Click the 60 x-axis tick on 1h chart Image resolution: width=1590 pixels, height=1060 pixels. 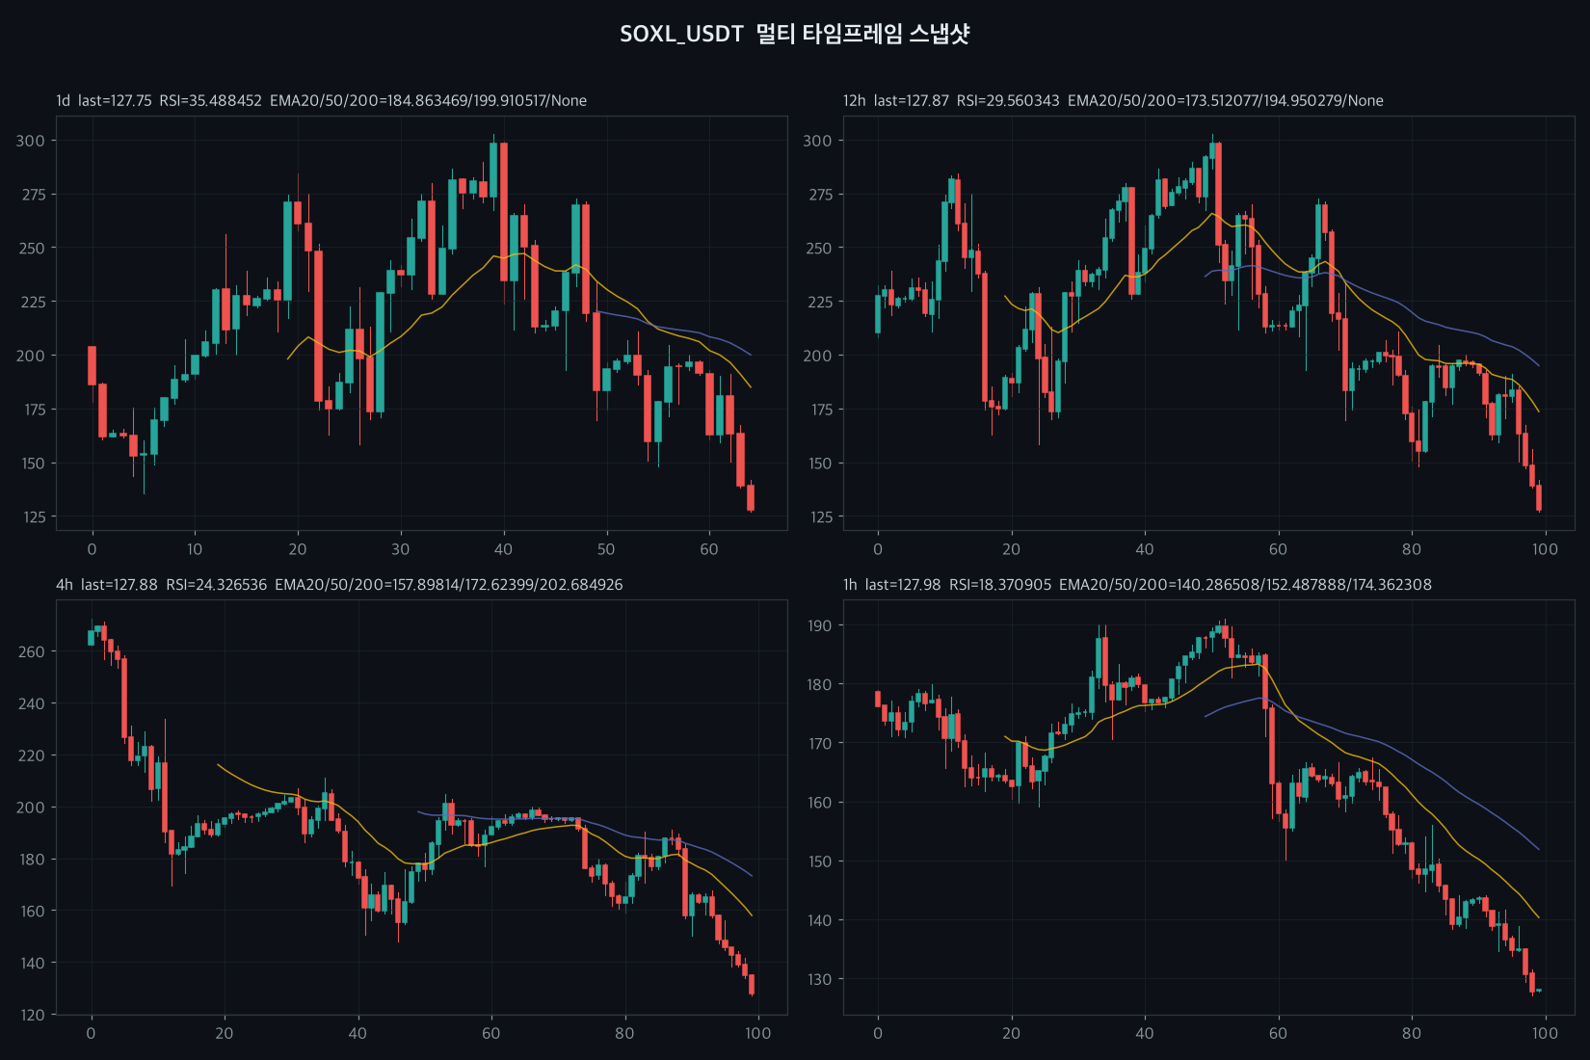tap(1278, 1033)
